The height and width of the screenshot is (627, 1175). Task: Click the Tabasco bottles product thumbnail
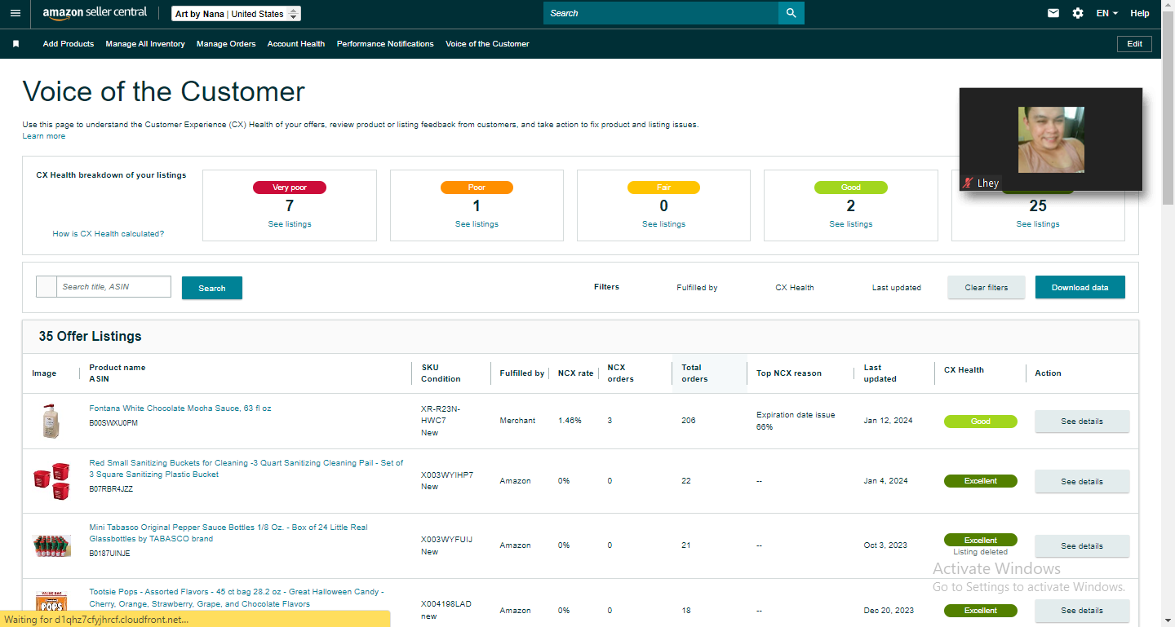(51, 545)
